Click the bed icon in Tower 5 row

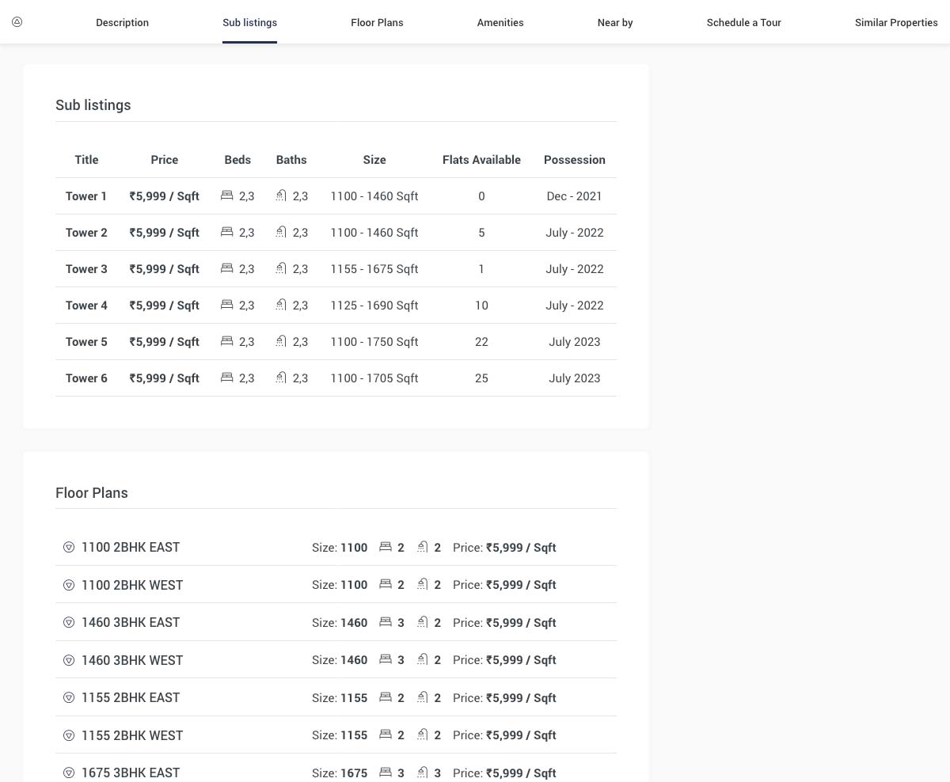pos(227,341)
